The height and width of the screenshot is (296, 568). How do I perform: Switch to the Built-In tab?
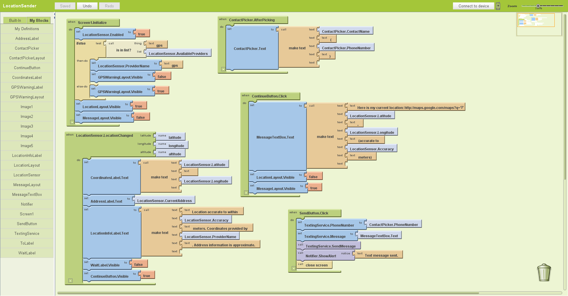tap(15, 20)
